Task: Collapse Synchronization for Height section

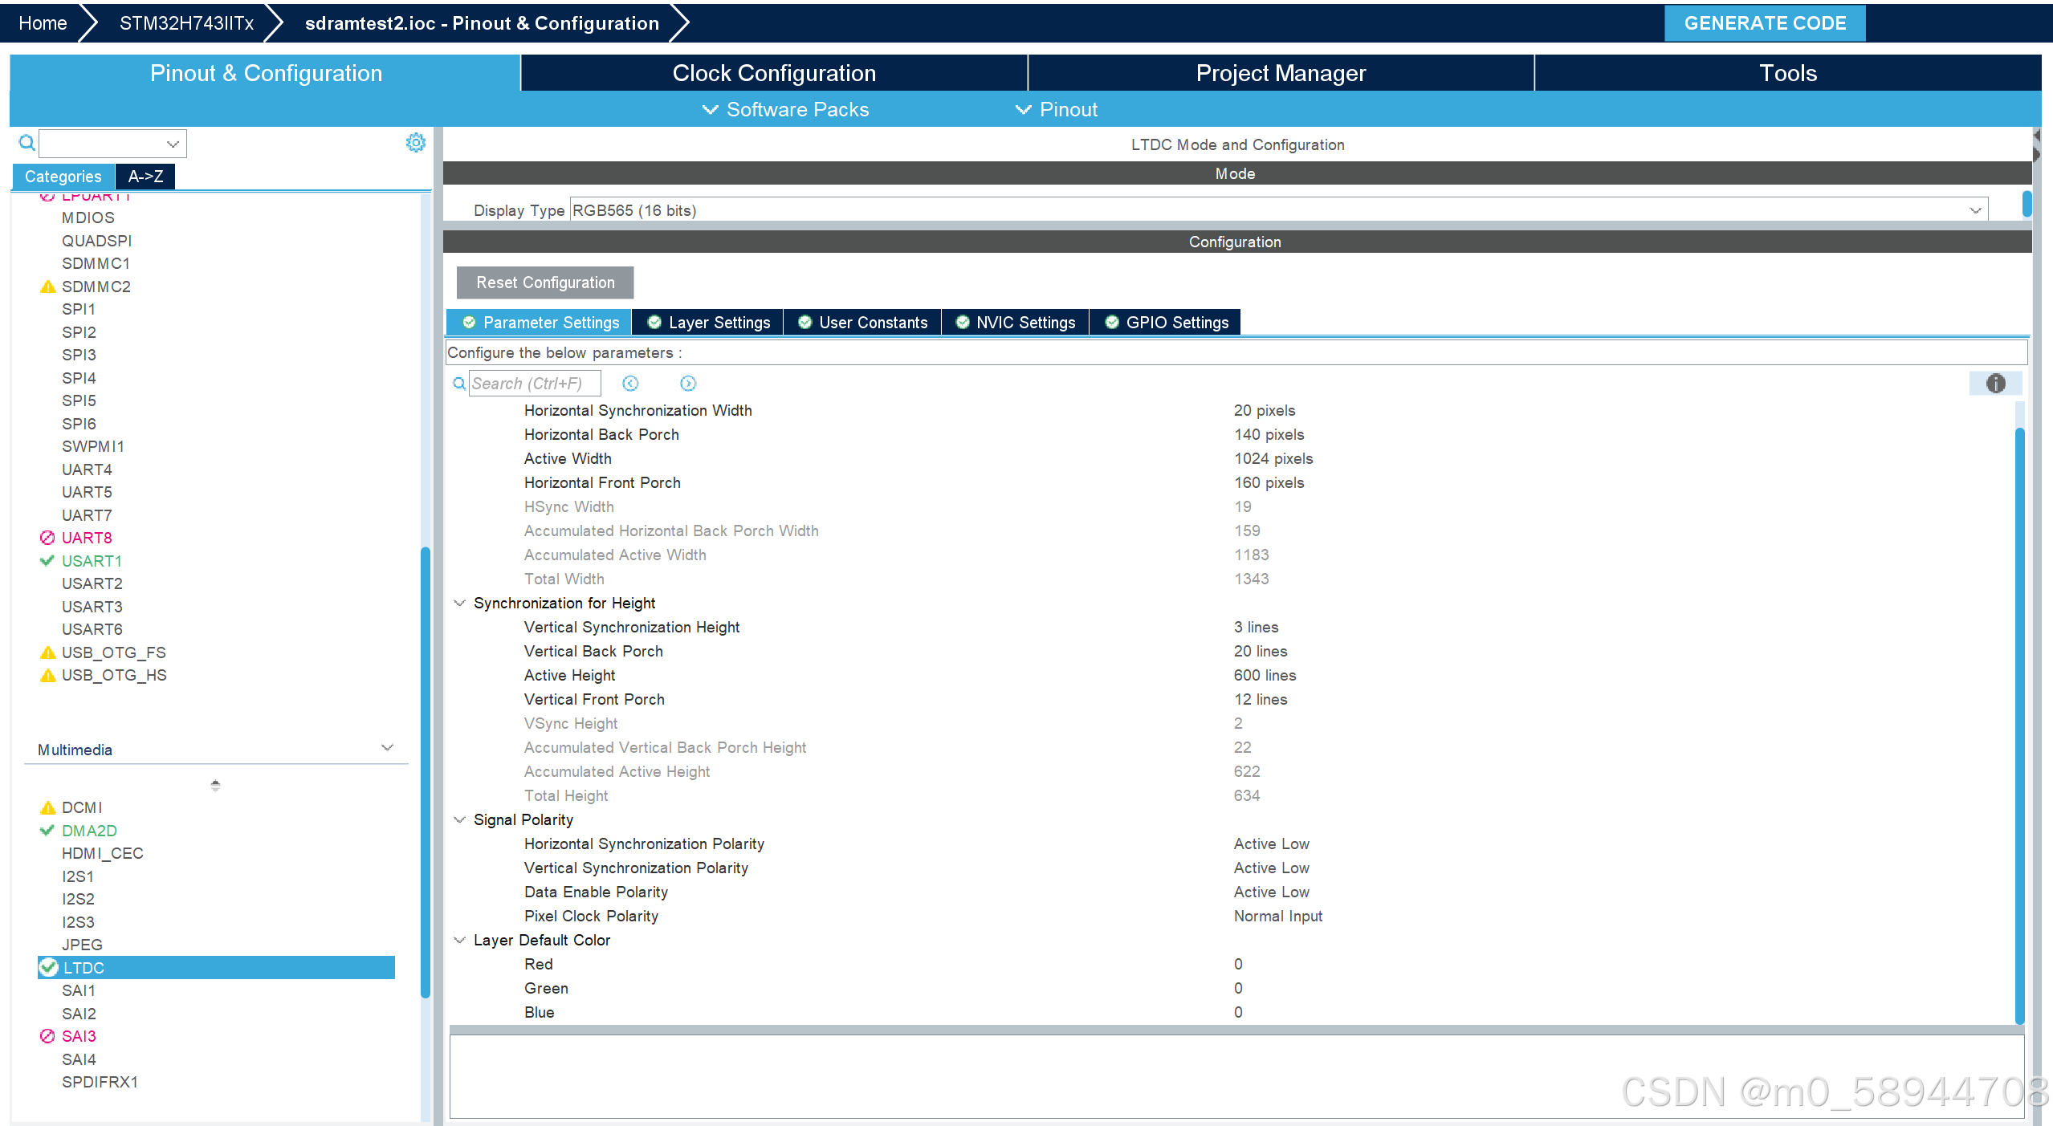Action: 460,603
